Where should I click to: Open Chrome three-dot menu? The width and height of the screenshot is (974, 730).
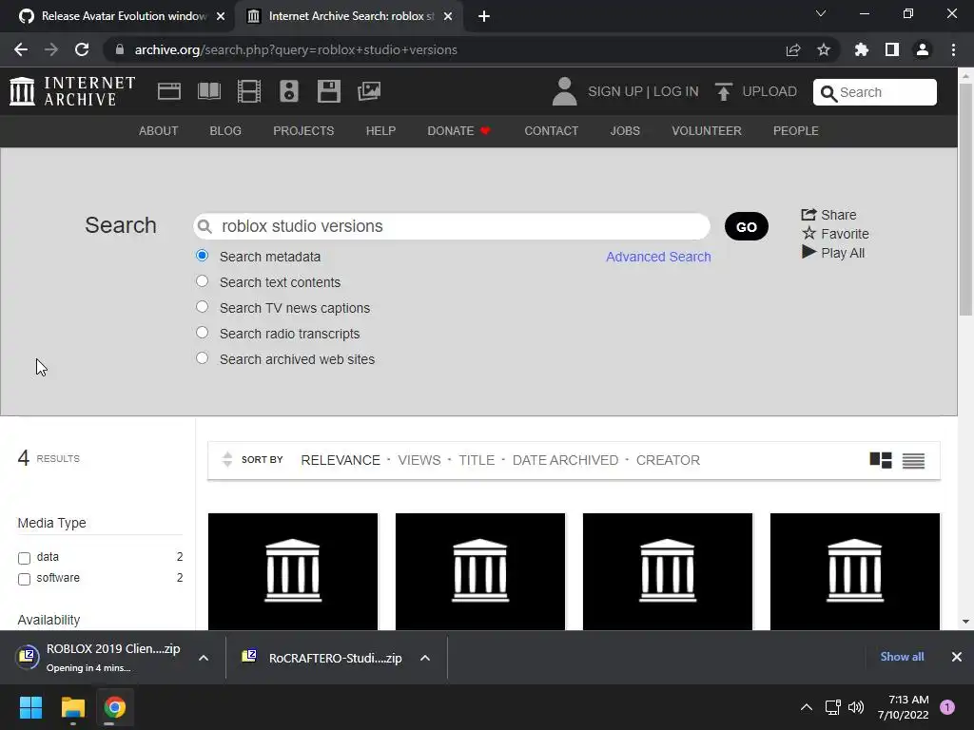[953, 49]
